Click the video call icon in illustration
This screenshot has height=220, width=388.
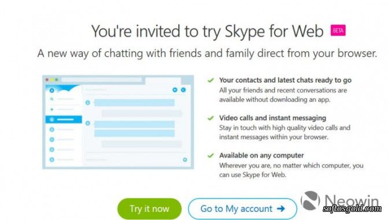(175, 90)
